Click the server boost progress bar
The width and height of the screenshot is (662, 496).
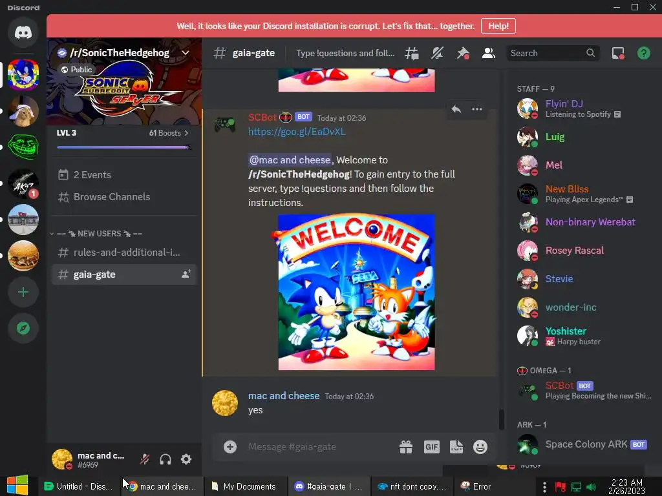(124, 147)
